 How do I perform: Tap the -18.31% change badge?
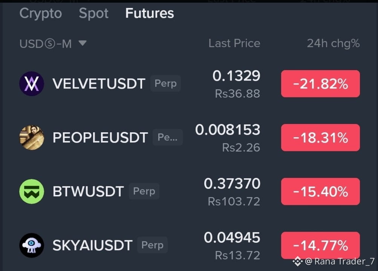(x=320, y=138)
